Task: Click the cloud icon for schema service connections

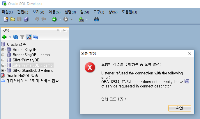Action: tap(3, 81)
